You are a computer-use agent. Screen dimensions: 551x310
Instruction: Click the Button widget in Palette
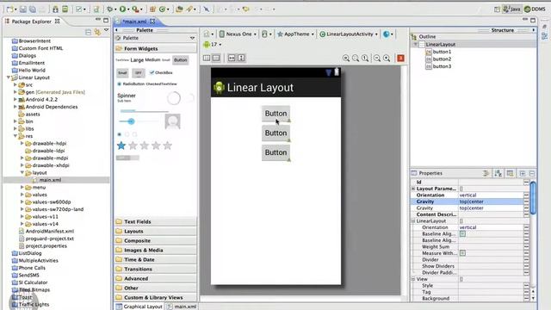[181, 60]
